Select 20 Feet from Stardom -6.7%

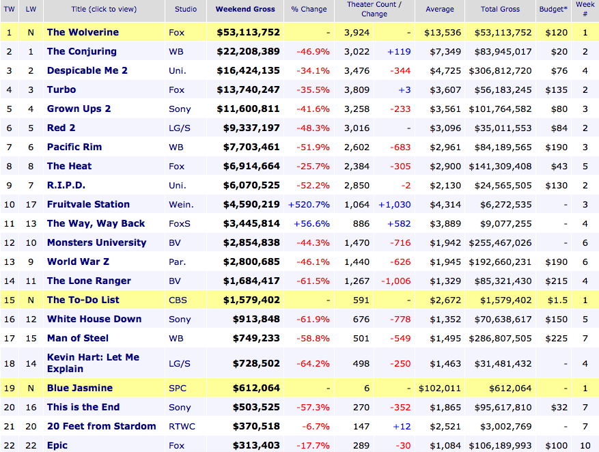coord(316,427)
